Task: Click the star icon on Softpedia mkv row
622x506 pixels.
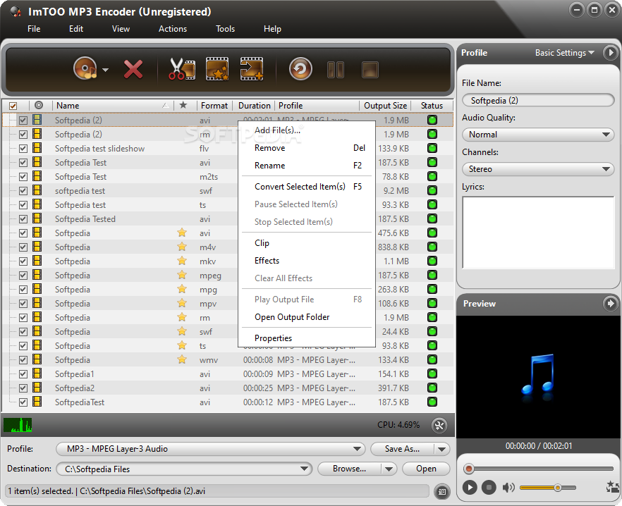Action: (182, 261)
